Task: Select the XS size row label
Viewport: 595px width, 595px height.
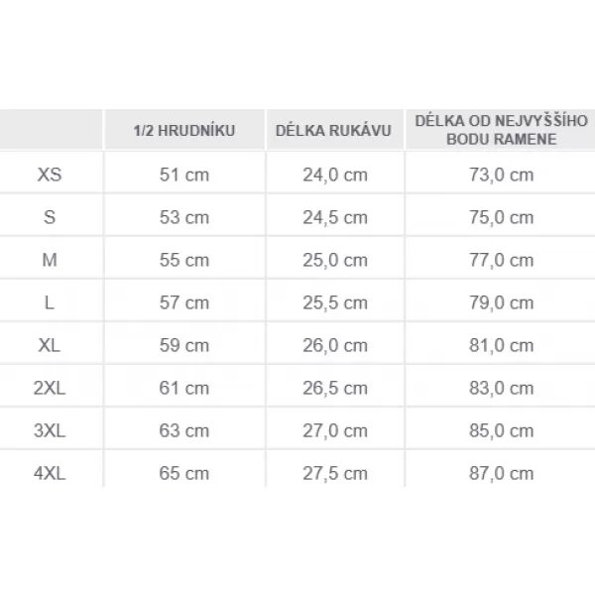Action: 50,175
